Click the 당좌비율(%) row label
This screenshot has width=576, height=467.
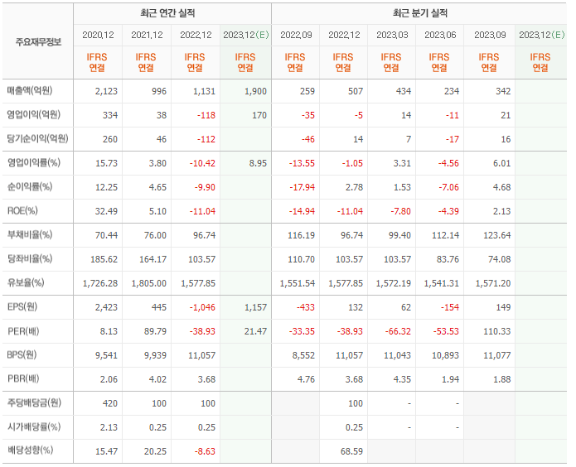[30, 259]
